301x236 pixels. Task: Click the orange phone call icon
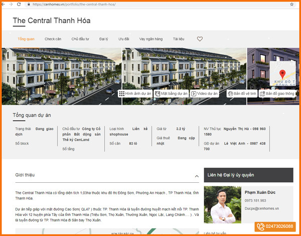[x=260, y=226]
